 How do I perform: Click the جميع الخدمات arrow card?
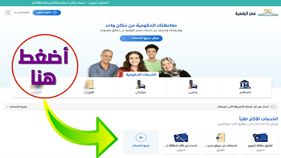[x=141, y=142]
